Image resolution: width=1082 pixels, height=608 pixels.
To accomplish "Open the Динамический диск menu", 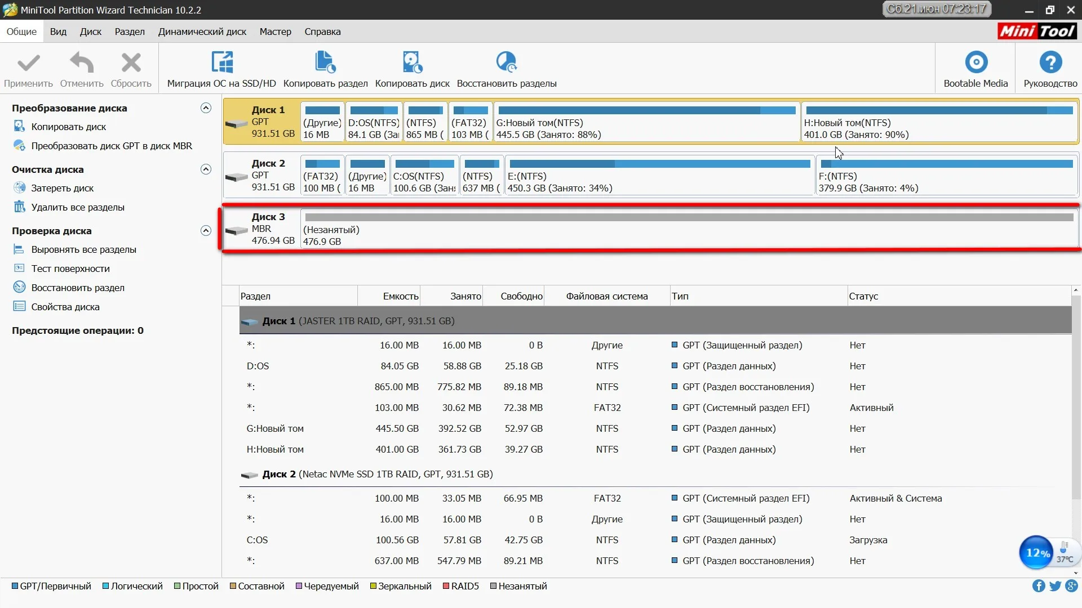I will pyautogui.click(x=202, y=32).
